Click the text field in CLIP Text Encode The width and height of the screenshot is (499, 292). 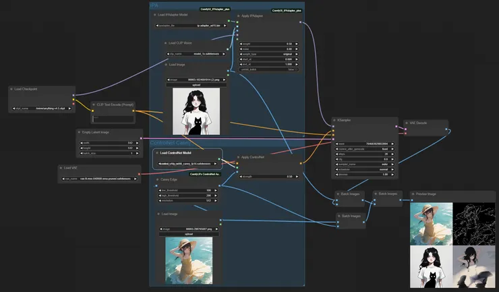pos(113,119)
